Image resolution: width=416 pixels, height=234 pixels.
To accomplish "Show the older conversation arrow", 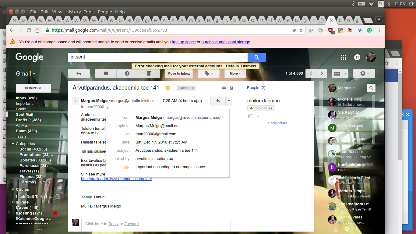I will pyautogui.click(x=322, y=73).
